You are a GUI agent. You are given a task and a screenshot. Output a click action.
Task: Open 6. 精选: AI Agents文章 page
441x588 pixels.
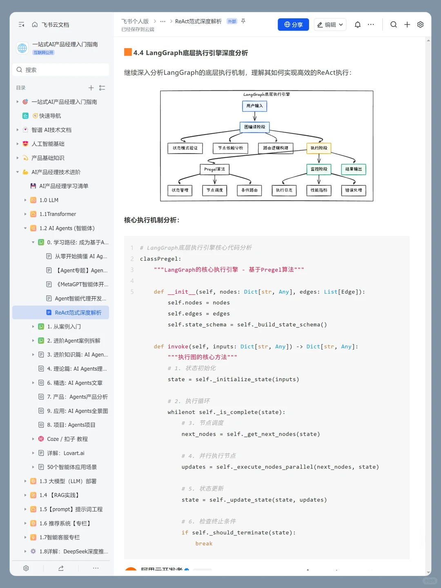tap(60, 383)
